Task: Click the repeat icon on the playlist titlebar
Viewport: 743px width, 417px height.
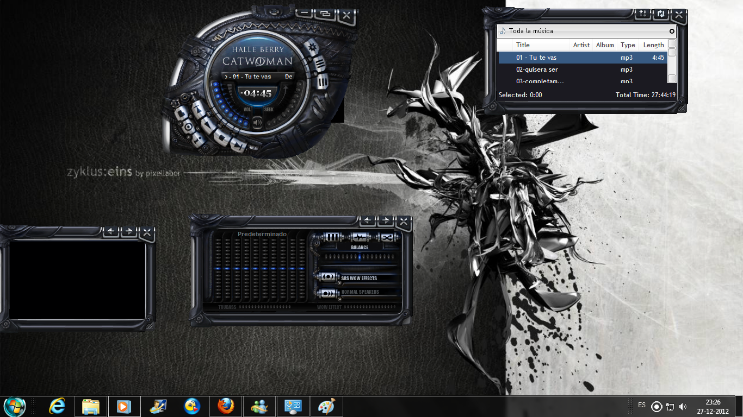Action: [660, 15]
